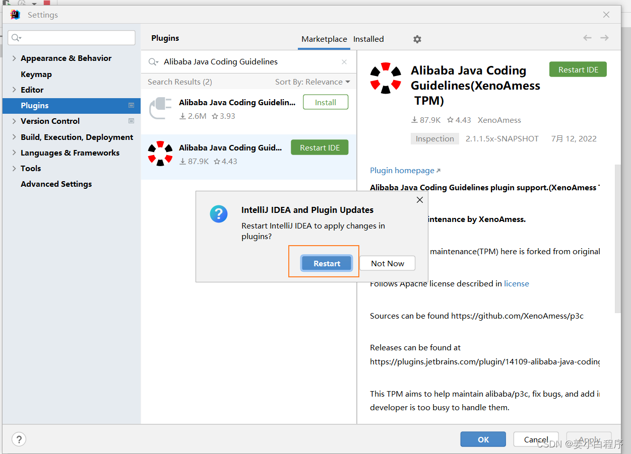Choose Not Now in restart dialog
Screen dimensions: 631x454
pos(388,263)
